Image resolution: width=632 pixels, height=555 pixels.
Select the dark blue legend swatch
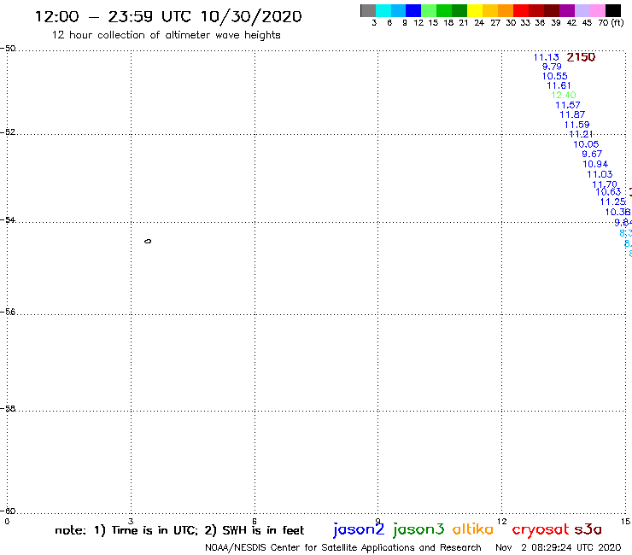[413, 10]
